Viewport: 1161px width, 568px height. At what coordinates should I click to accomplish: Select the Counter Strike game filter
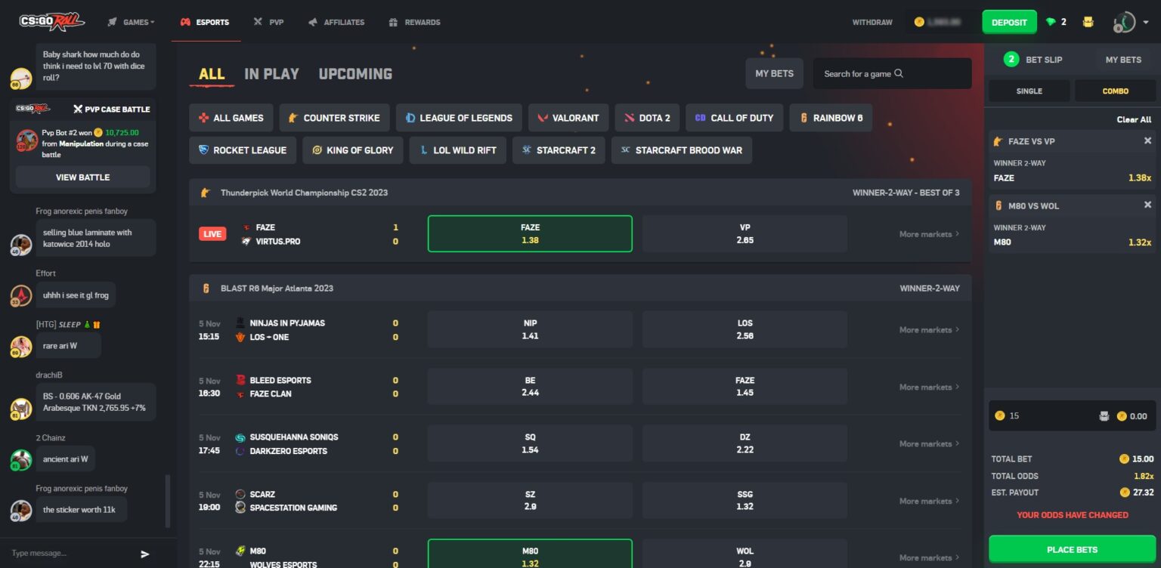(335, 118)
